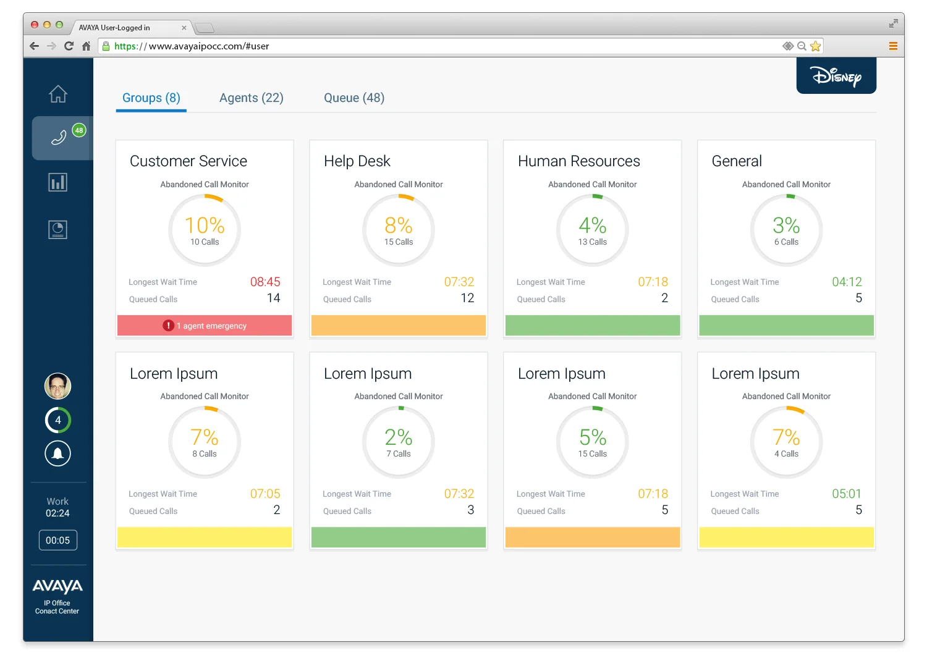Click the browser forward arrow
The width and height of the screenshot is (927, 661).
[51, 46]
